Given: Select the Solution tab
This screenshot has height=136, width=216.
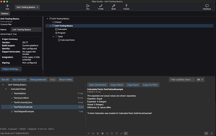Looking at the screenshot, I should click(x=5, y=14).
